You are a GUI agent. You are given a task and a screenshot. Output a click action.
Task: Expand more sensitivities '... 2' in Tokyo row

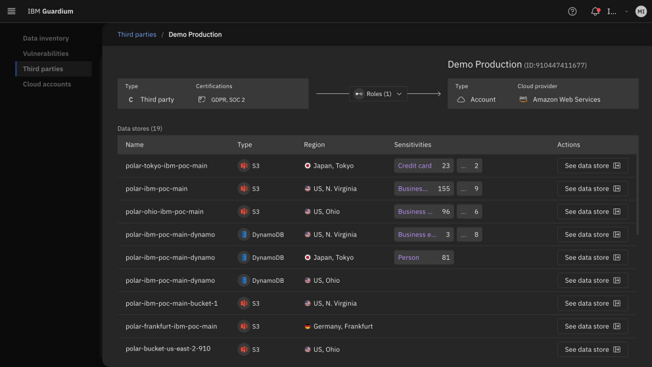tap(469, 166)
